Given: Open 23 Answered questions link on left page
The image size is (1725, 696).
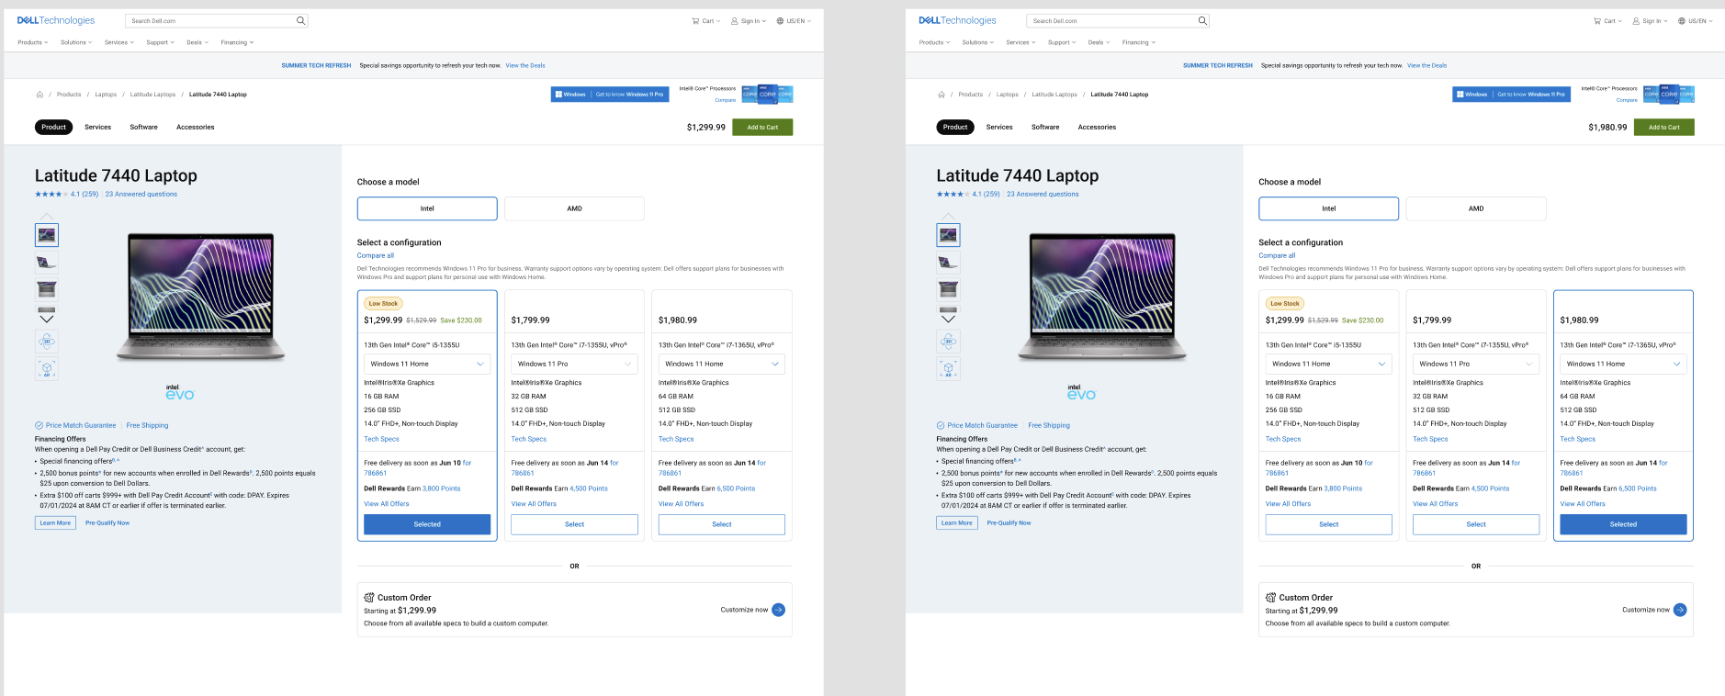Looking at the screenshot, I should click(x=141, y=194).
